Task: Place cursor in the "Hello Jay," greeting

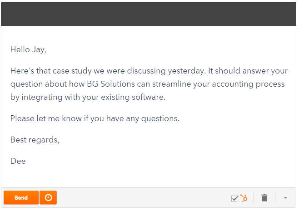Action: (x=28, y=50)
